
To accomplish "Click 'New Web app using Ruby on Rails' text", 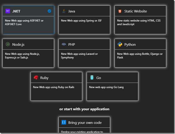I will (54, 87).
